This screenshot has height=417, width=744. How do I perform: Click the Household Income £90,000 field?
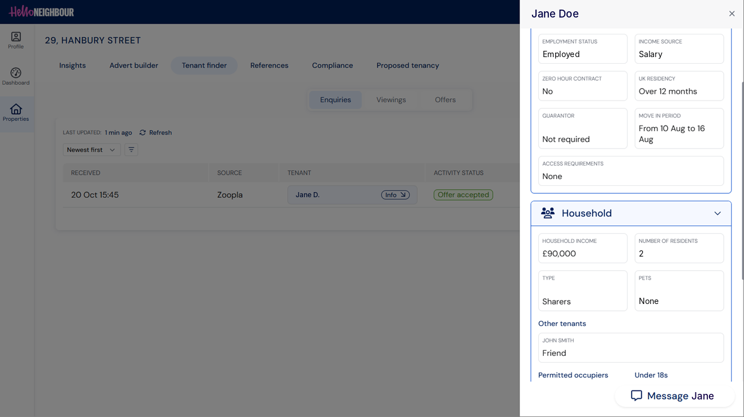tap(583, 248)
